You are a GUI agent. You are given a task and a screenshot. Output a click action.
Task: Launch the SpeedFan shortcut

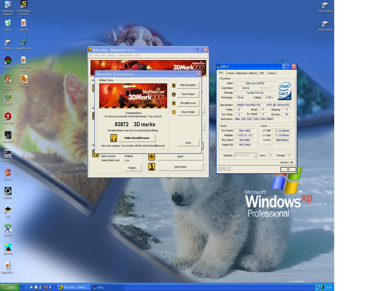pos(8,137)
